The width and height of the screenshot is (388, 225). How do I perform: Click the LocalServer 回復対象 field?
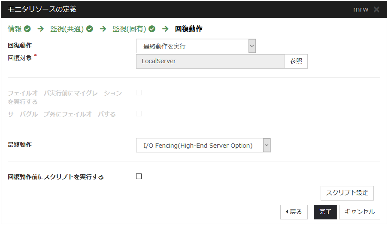(x=210, y=61)
